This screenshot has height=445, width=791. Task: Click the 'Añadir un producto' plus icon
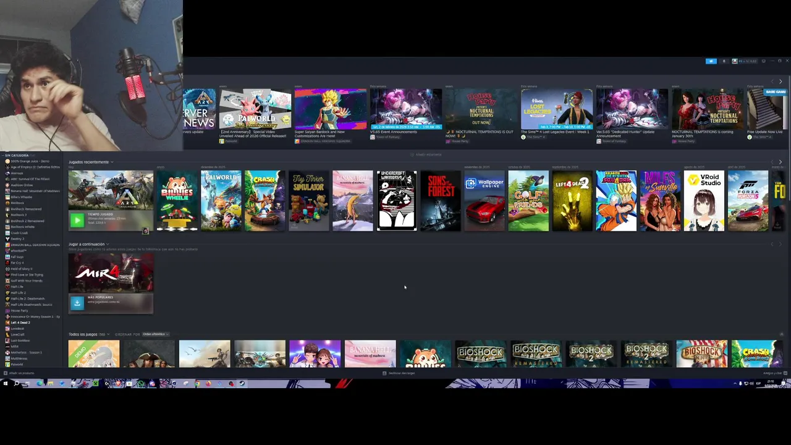coord(6,373)
